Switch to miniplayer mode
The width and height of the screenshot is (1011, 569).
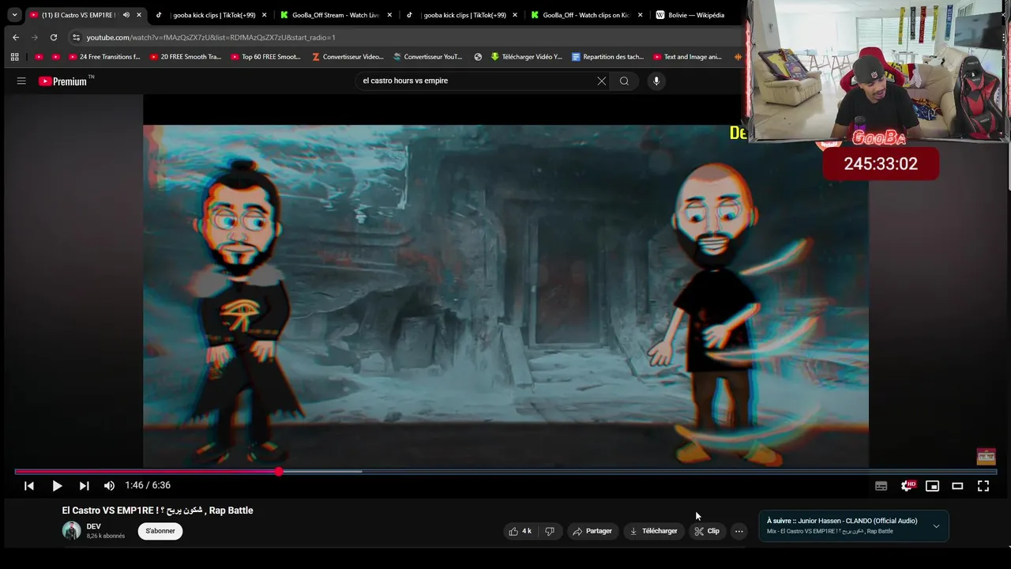(x=932, y=486)
